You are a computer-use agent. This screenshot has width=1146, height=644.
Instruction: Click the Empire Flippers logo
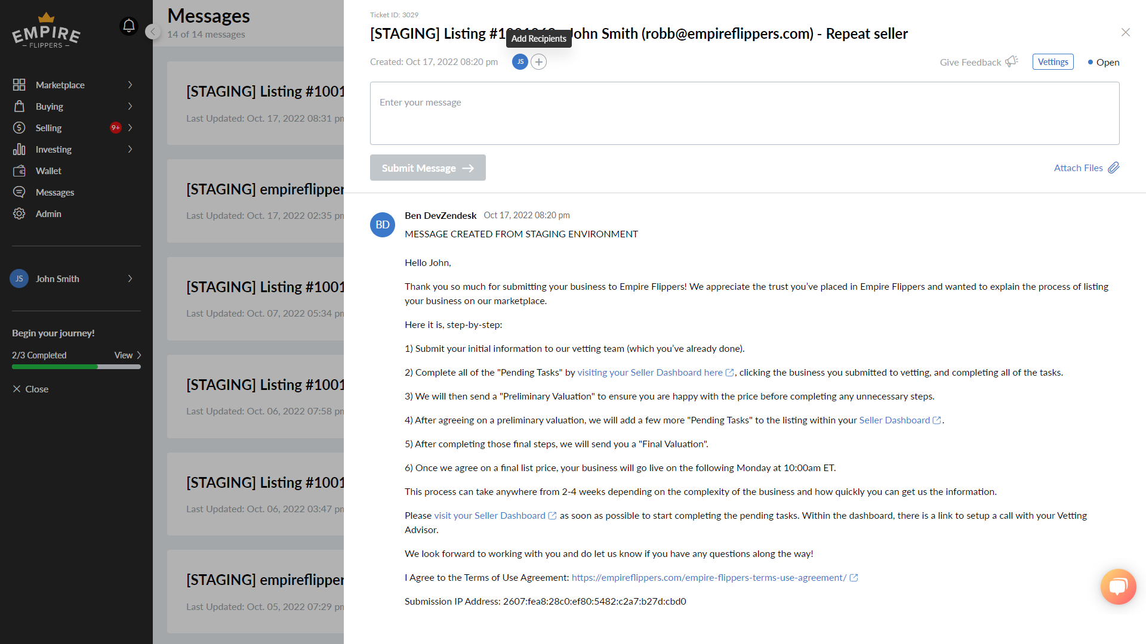click(x=46, y=30)
